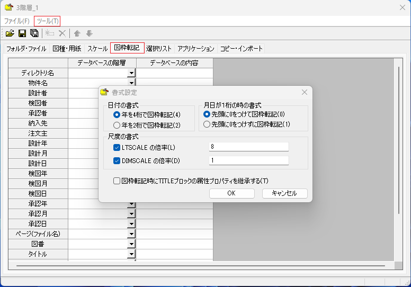Viewport: 411px width, 287px height.
Task: Click the 検図日 row label
Action: pyautogui.click(x=38, y=194)
